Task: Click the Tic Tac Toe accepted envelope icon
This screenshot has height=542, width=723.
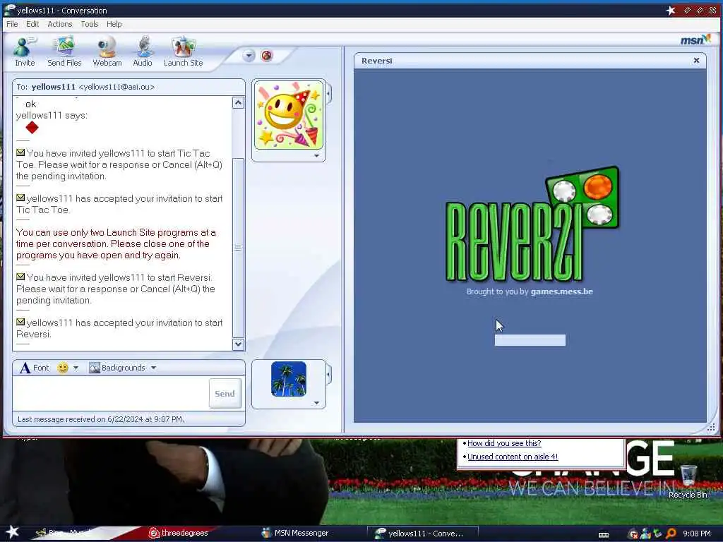Action: tap(20, 198)
